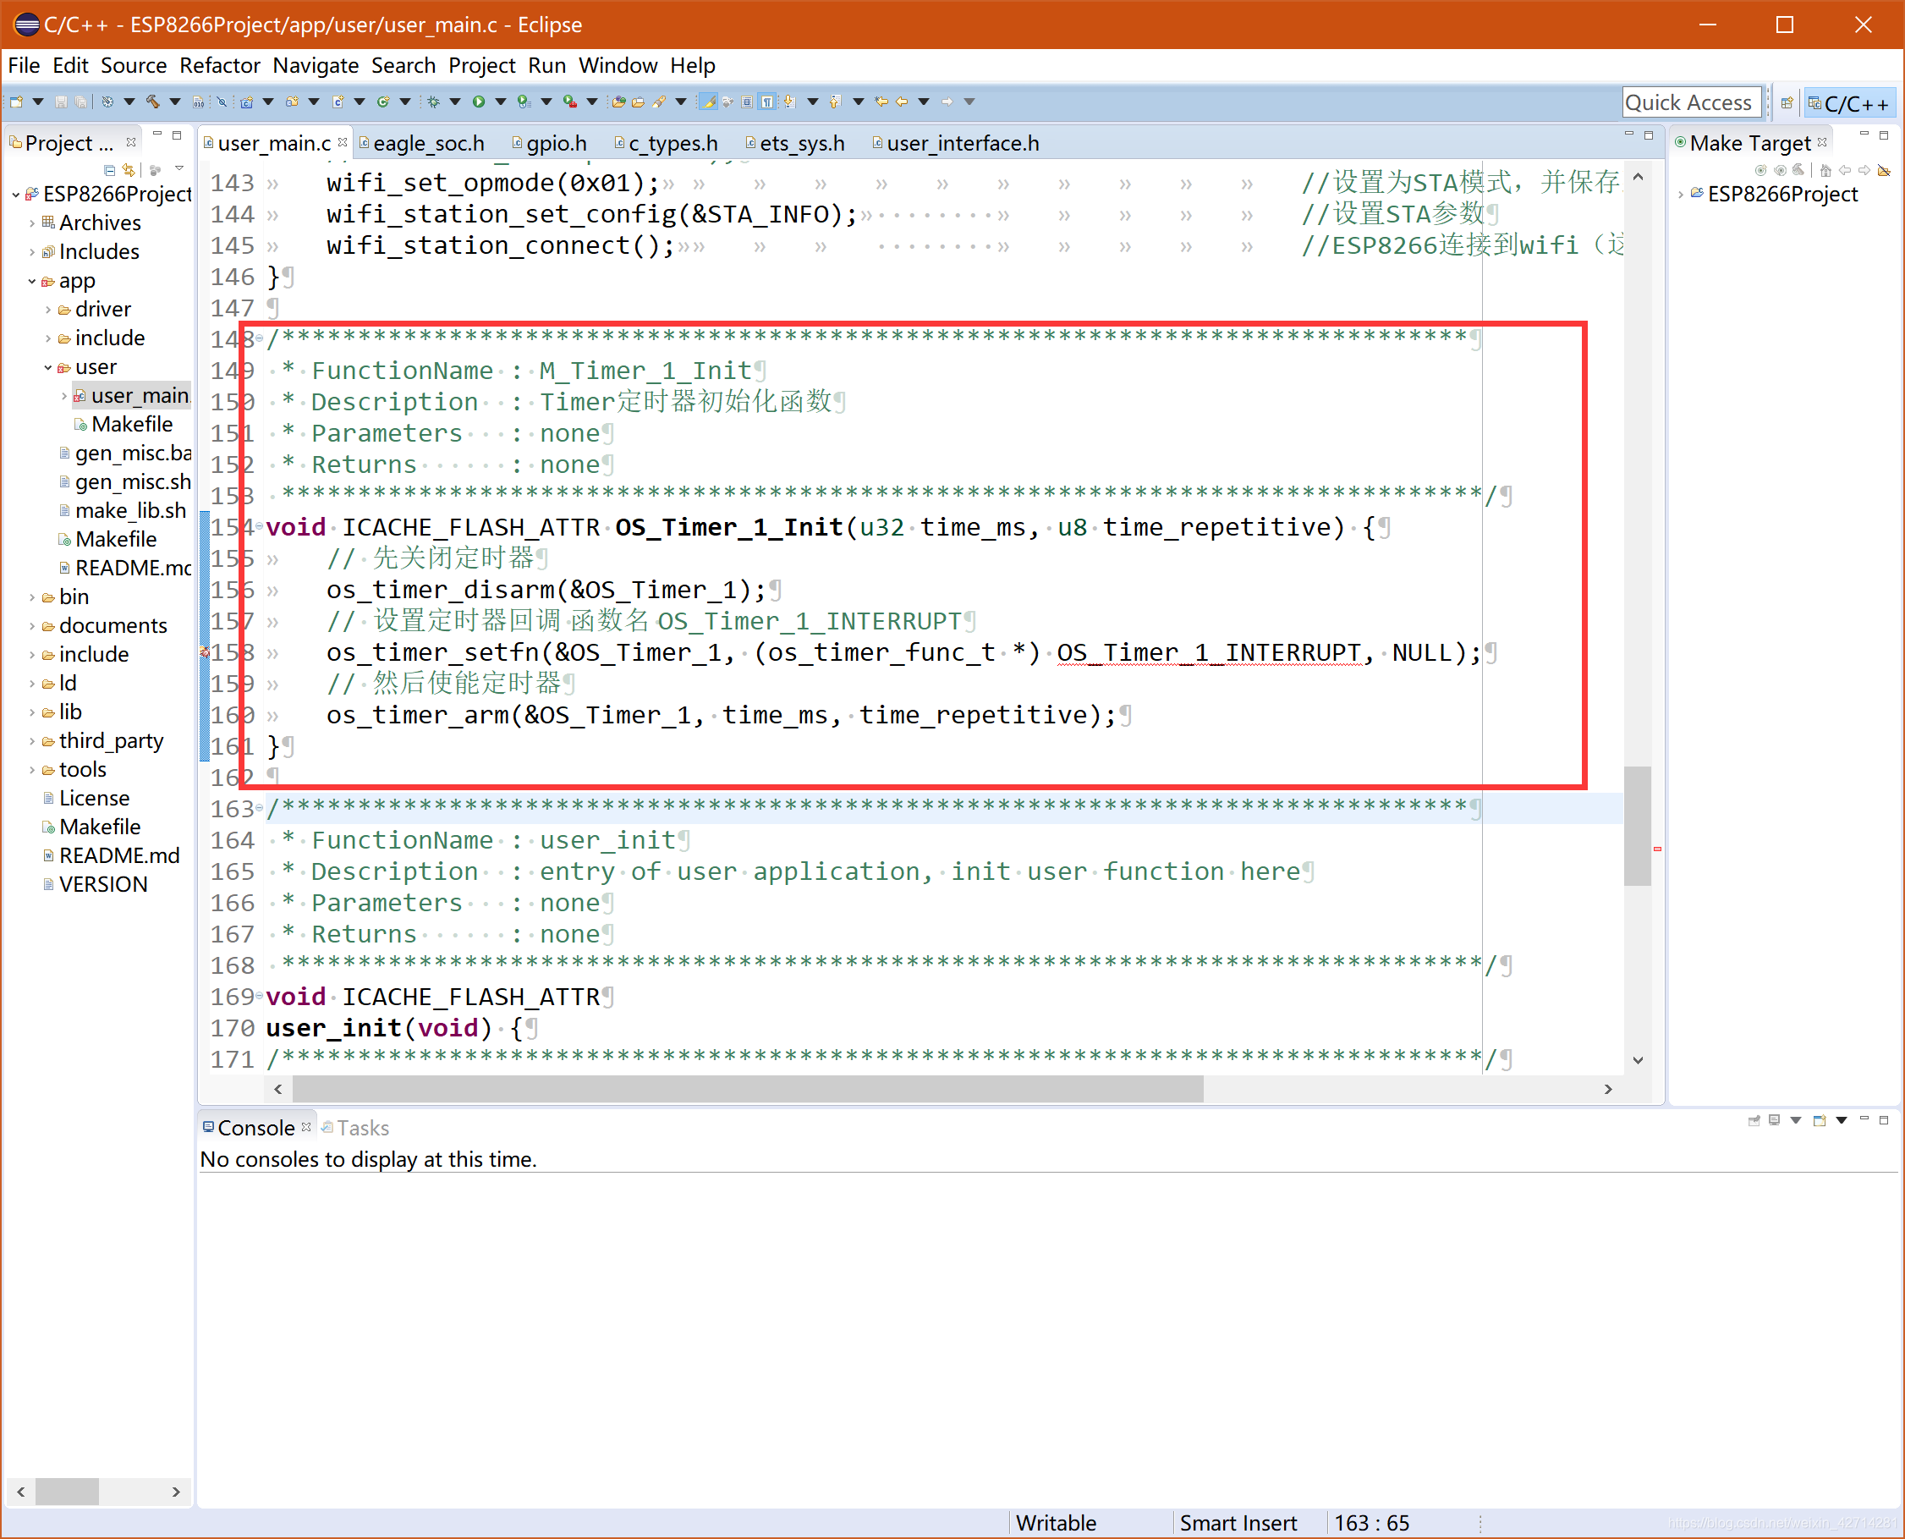Toggle Link with Editor in Project Explorer
The height and width of the screenshot is (1539, 1905).
click(x=129, y=170)
